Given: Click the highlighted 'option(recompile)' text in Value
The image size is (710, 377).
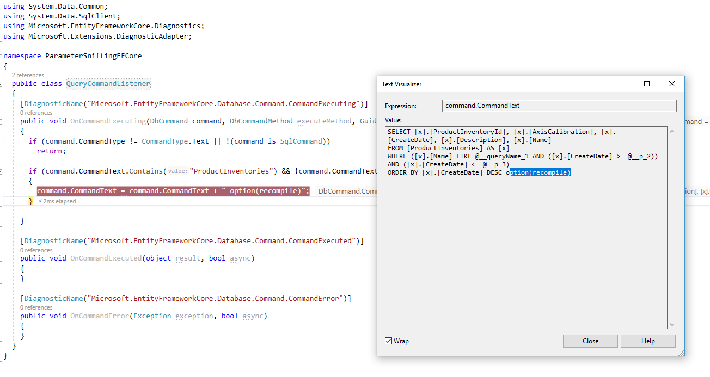Looking at the screenshot, I should coord(540,172).
